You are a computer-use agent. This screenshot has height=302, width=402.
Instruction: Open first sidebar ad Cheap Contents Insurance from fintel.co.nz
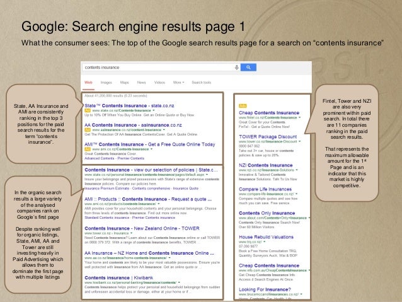click(x=269, y=113)
